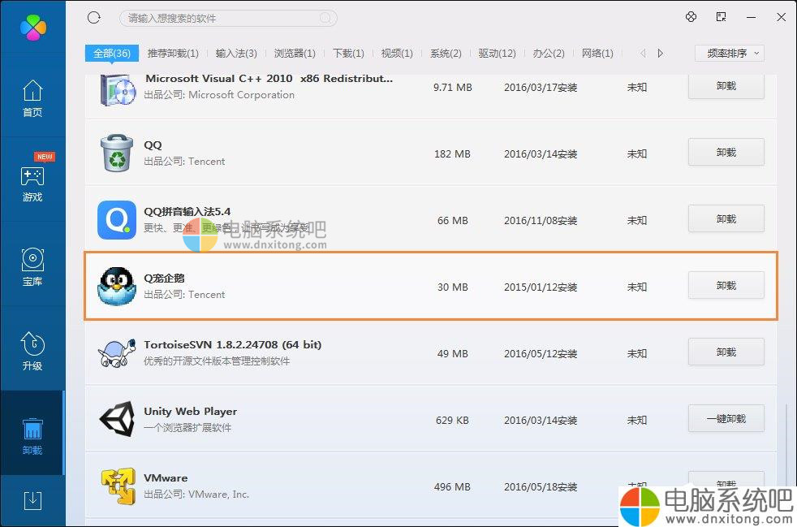Click right arrow to scroll category tabs
The width and height of the screenshot is (797, 527).
click(661, 53)
